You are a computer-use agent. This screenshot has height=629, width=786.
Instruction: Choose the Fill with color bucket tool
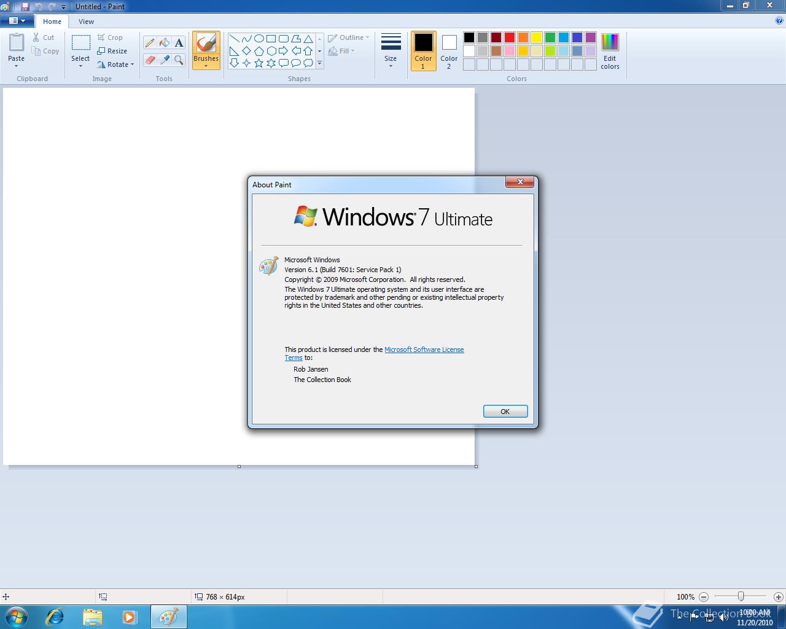164,43
